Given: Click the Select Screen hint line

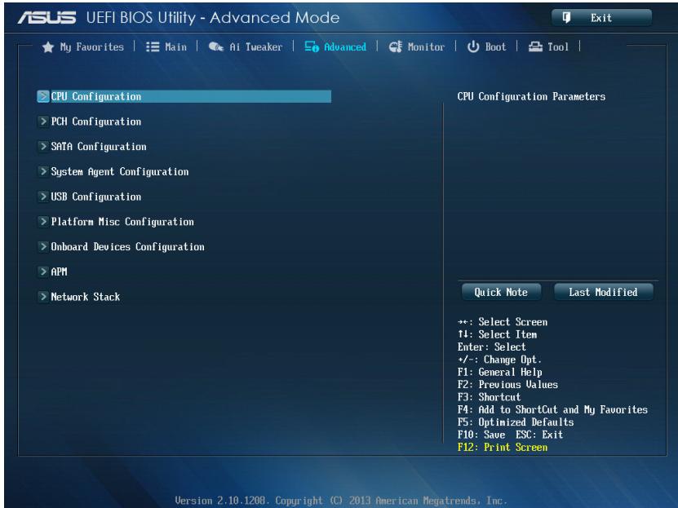Looking at the screenshot, I should 503,322.
